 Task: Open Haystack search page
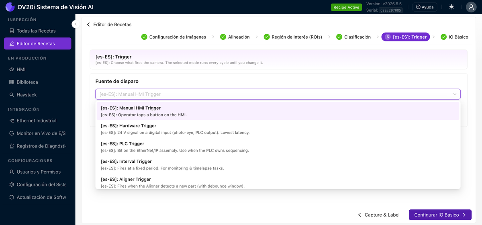click(38, 95)
